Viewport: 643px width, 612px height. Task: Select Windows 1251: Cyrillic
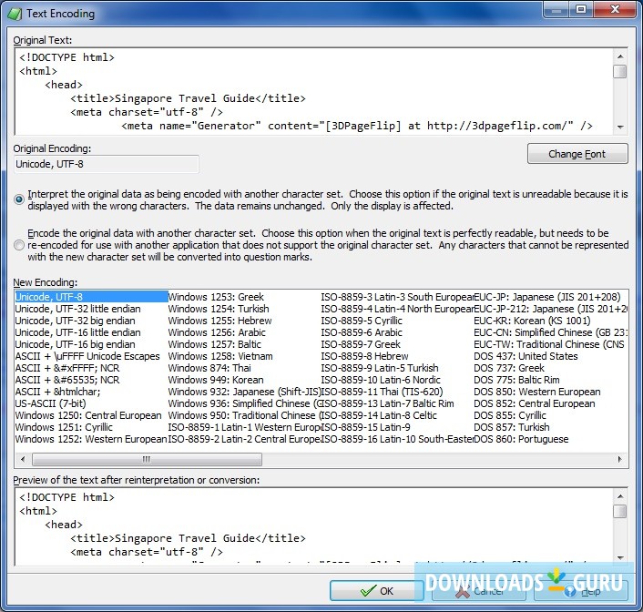coord(64,427)
